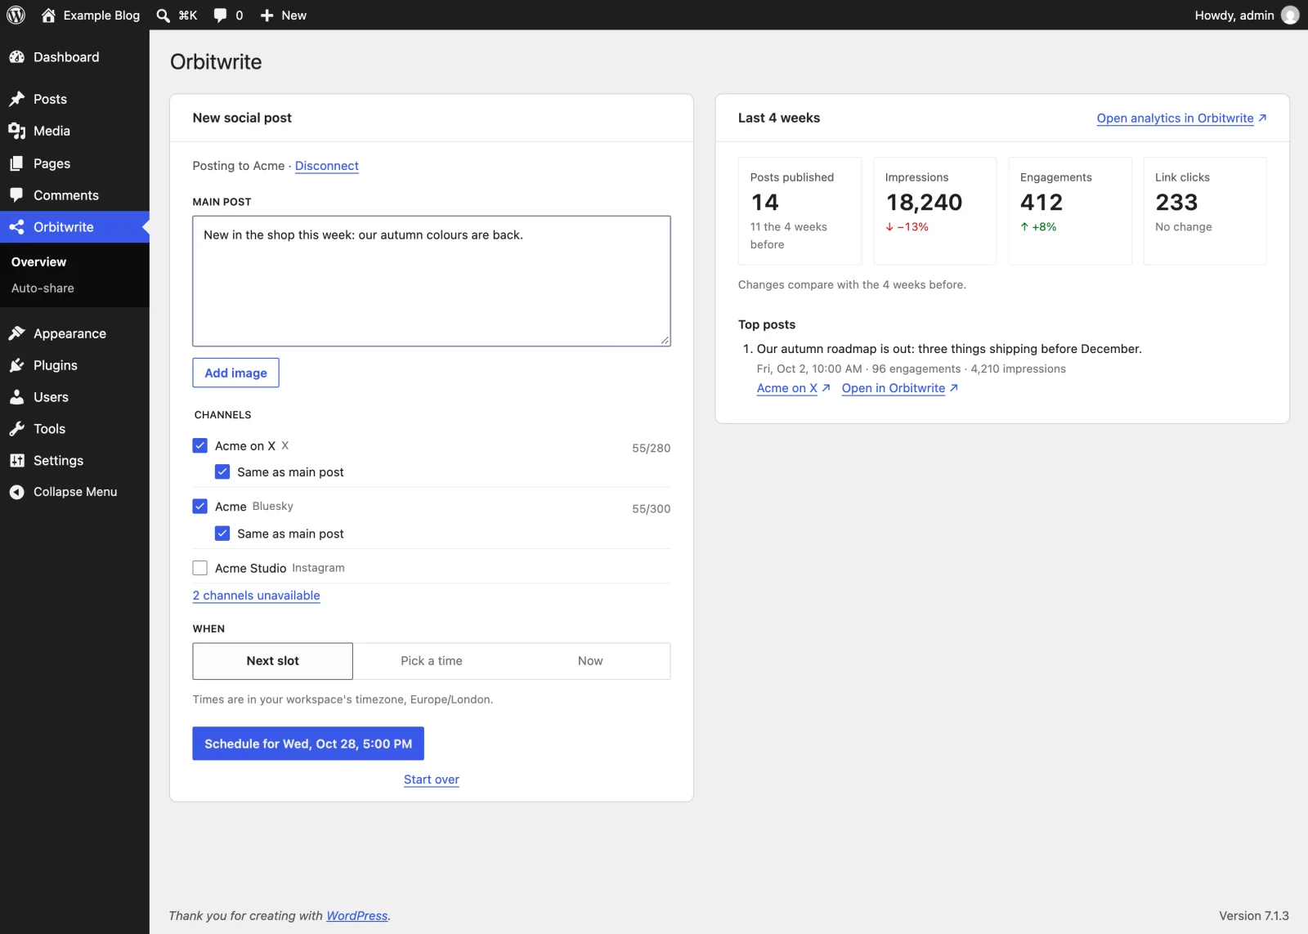
Task: Click the WordPress logo icon
Action: click(16, 15)
